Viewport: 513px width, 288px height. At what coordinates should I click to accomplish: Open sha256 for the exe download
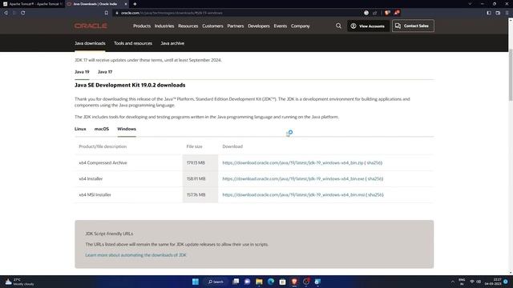[x=374, y=178]
